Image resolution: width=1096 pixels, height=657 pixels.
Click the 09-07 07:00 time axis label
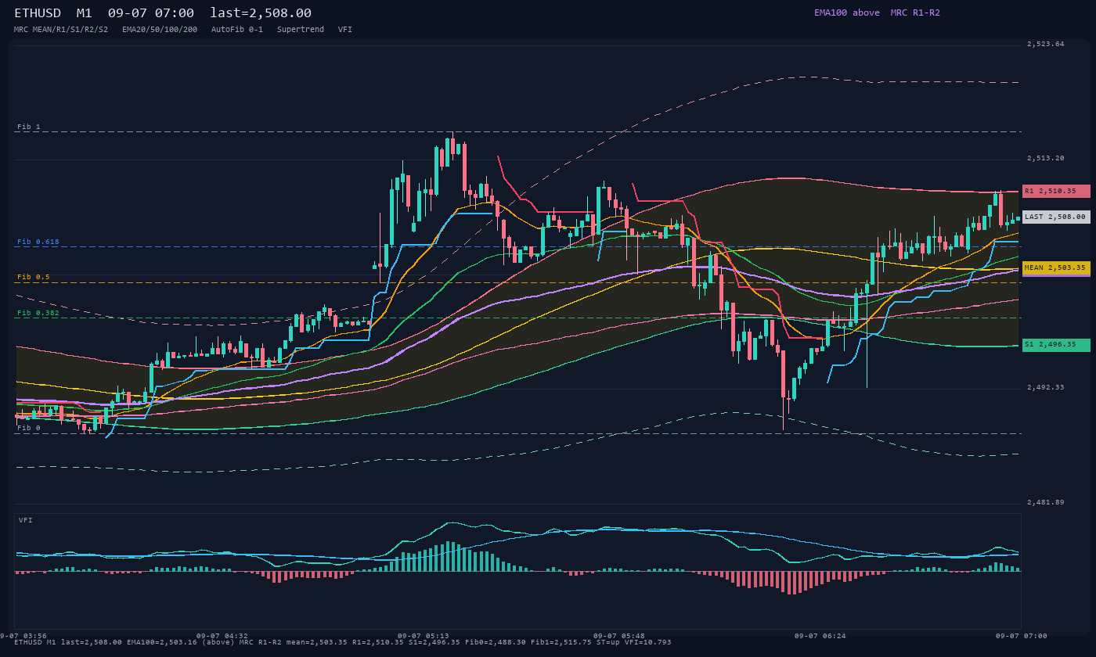1022,636
